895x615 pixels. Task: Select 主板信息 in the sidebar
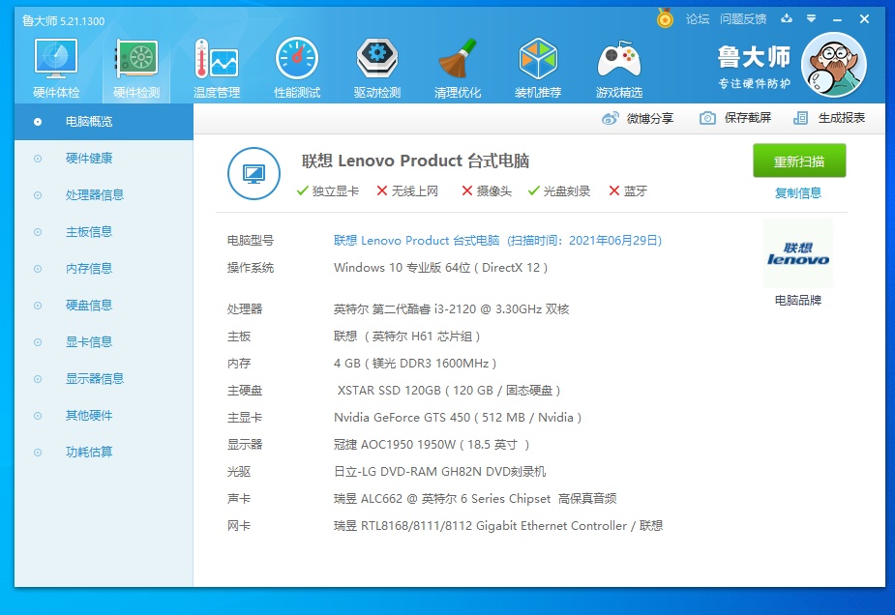point(104,232)
